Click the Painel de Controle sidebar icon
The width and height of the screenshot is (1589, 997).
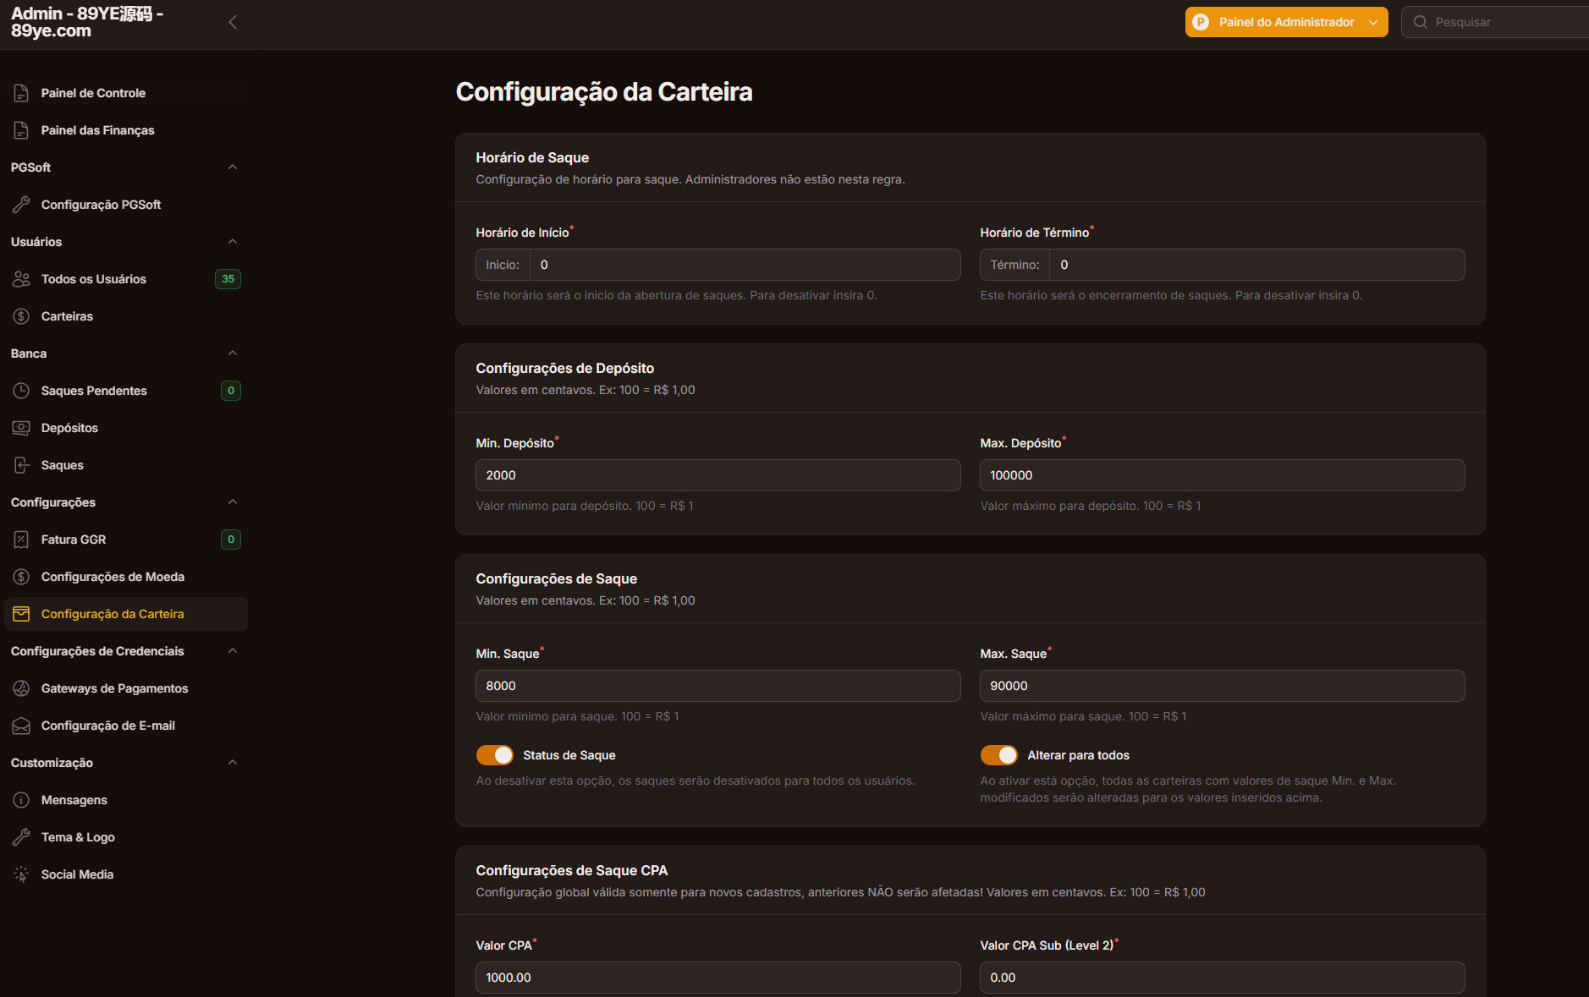click(x=21, y=93)
